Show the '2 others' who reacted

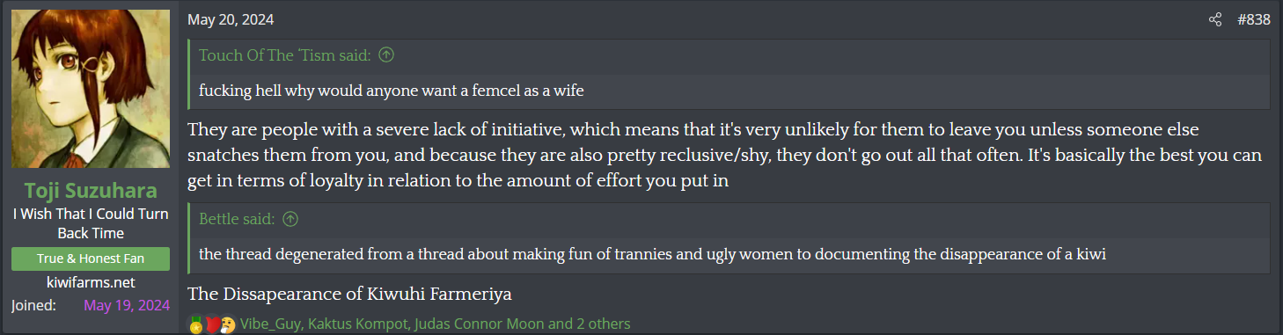click(x=602, y=324)
